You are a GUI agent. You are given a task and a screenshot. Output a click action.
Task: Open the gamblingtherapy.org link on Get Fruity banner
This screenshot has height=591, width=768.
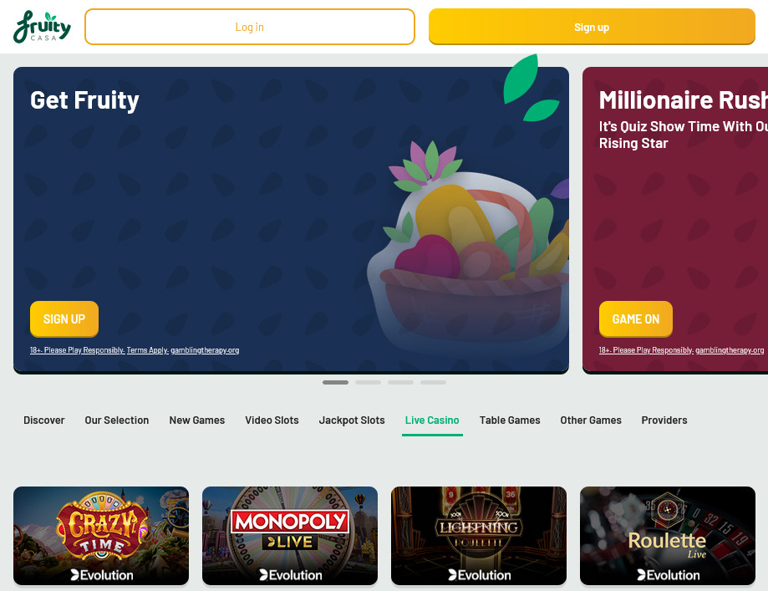[205, 350]
